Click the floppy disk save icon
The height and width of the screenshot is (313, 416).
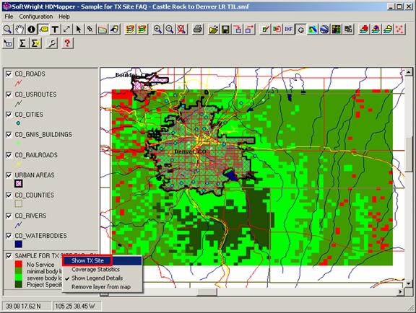225,29
